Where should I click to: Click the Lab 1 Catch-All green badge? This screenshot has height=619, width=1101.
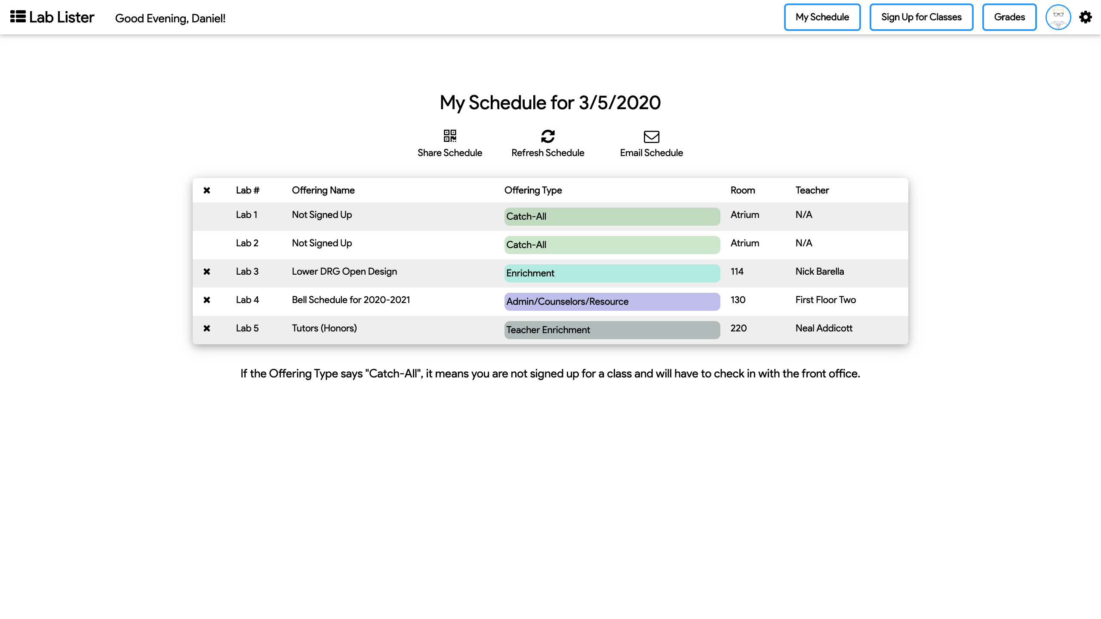[x=612, y=217]
